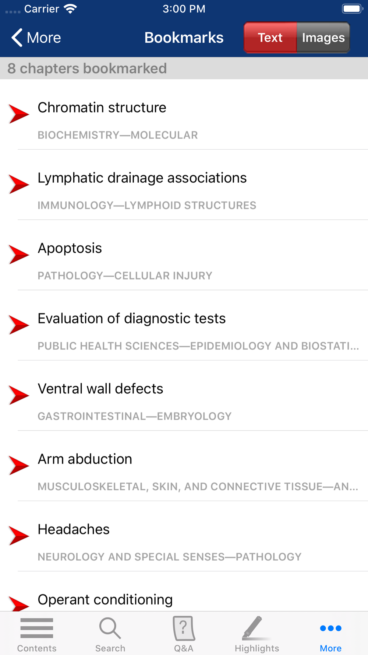Tap red arrow beside Ventral wall defects
Image resolution: width=368 pixels, height=655 pixels.
pyautogui.click(x=19, y=395)
